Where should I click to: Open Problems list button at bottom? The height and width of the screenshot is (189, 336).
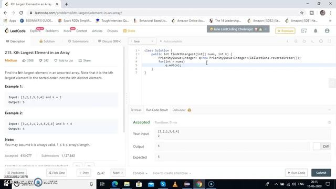tap(16, 173)
